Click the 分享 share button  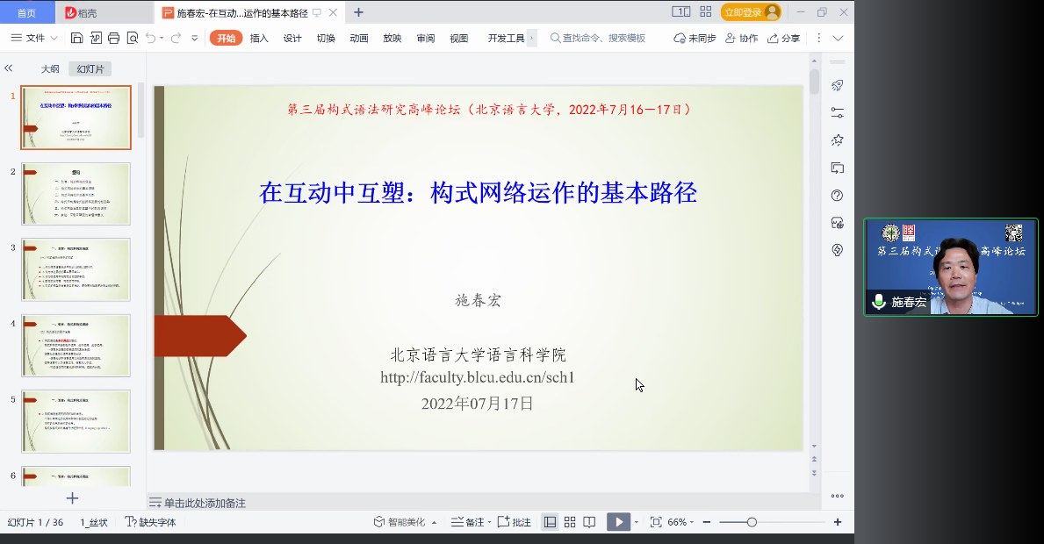click(x=783, y=38)
